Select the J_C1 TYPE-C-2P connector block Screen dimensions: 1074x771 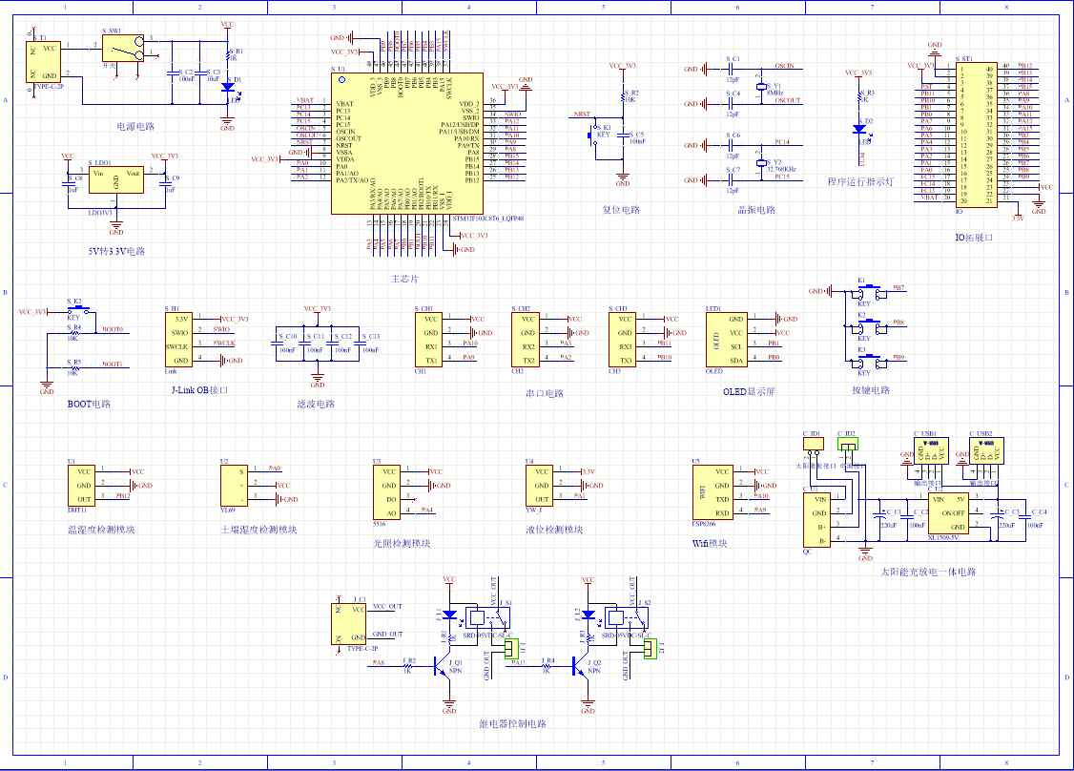pos(349,624)
